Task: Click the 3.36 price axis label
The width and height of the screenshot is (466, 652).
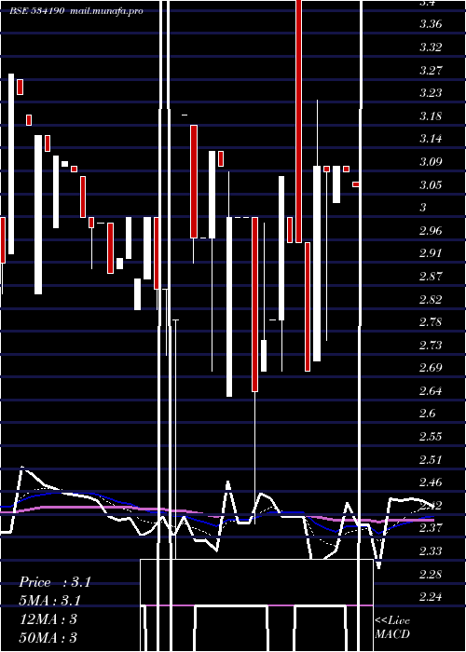Action: (x=431, y=24)
